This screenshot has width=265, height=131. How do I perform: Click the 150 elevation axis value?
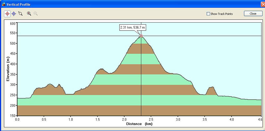coord(13,116)
